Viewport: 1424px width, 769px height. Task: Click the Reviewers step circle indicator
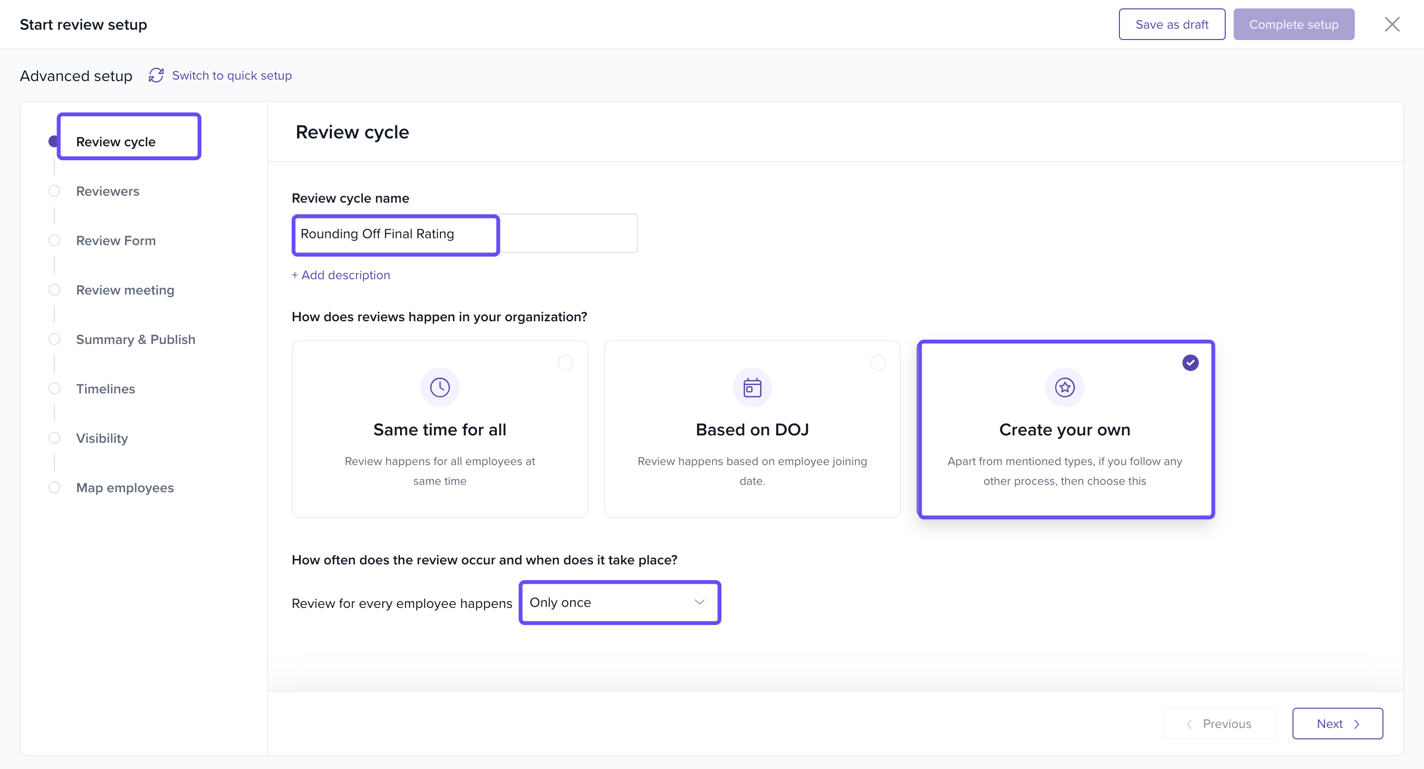54,191
